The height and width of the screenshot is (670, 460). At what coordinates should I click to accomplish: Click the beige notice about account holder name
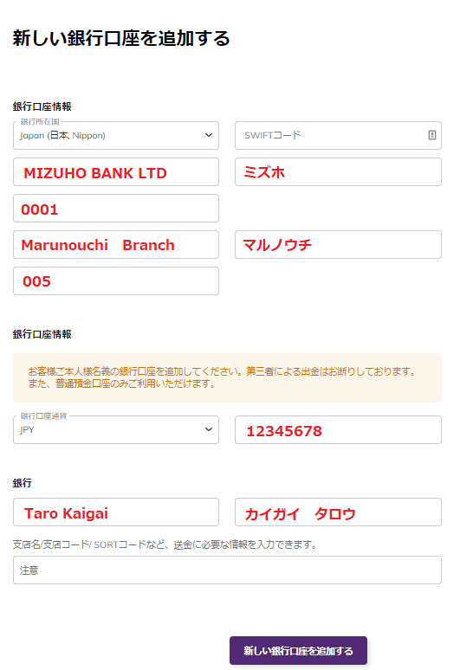coord(227,377)
